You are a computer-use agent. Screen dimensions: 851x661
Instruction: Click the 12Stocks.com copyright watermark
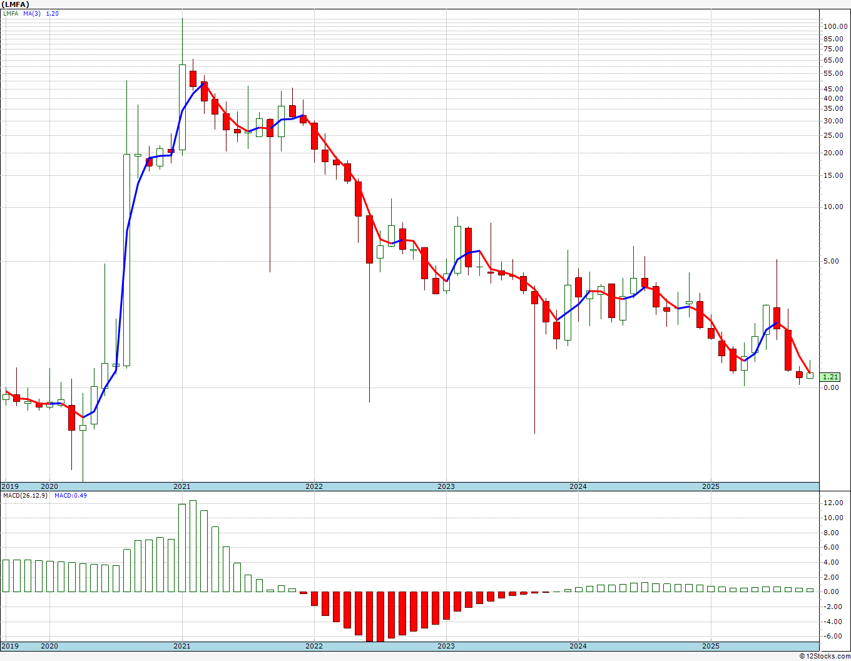click(824, 656)
